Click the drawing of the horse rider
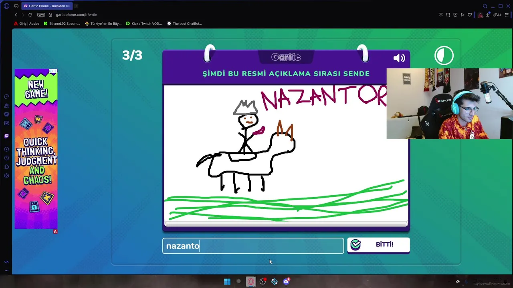The height and width of the screenshot is (288, 513). click(246, 147)
